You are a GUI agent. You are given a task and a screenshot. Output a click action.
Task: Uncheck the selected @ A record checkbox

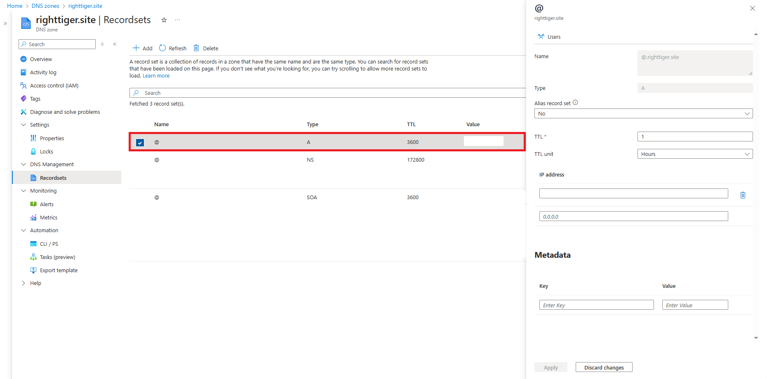click(140, 143)
